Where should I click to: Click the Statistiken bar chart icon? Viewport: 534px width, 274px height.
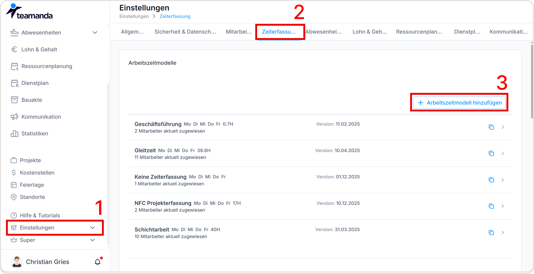pos(14,134)
